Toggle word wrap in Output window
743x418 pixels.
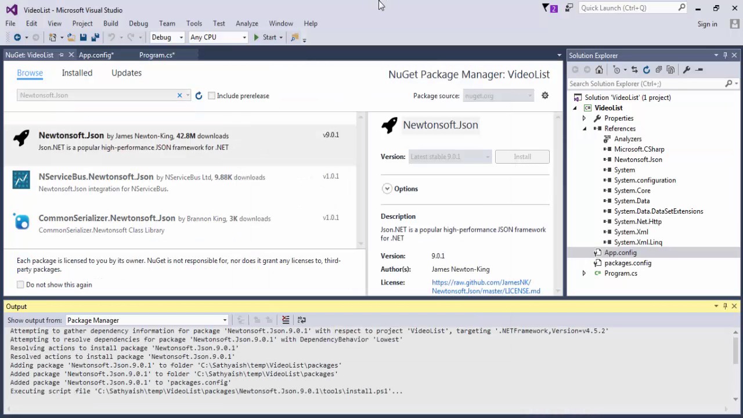pyautogui.click(x=301, y=320)
